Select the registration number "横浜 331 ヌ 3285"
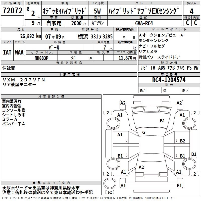 pos(95,36)
